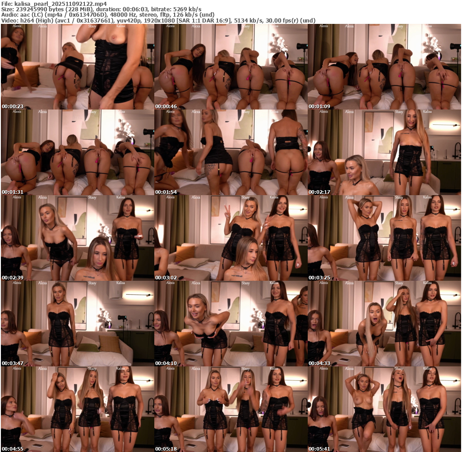Select the thumbnail stamped 00:03:02
This screenshot has width=462, height=452.
coord(231,238)
